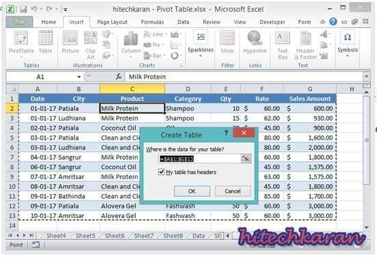This screenshot has width=377, height=257.
Task: Select the column G header
Action: 310,89
